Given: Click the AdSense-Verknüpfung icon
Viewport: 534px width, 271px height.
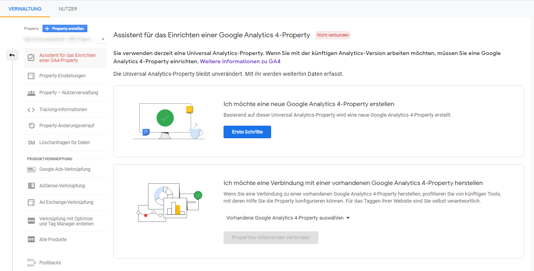Looking at the screenshot, I should pos(31,186).
